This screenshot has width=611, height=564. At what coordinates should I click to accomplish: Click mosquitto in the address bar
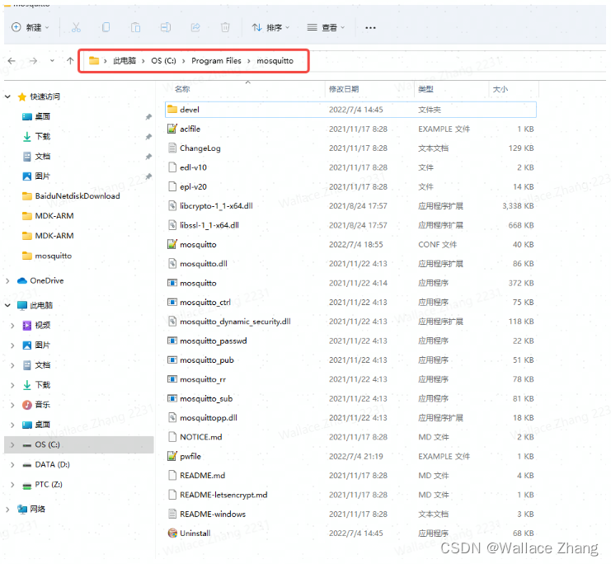tap(275, 61)
